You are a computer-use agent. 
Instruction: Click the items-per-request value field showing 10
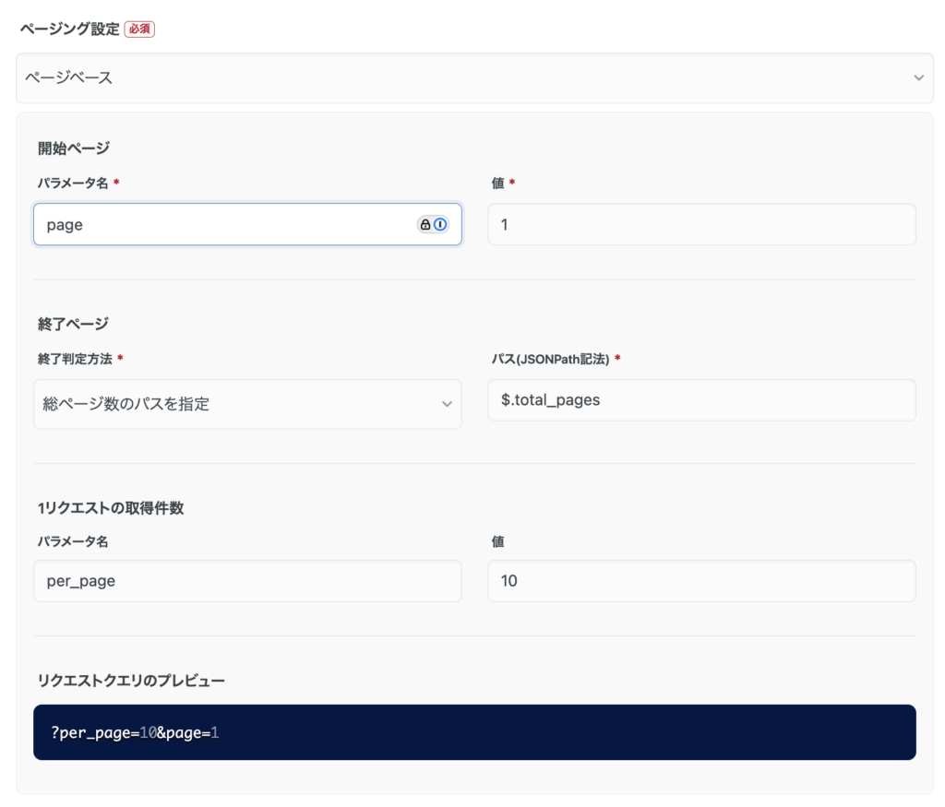point(701,581)
